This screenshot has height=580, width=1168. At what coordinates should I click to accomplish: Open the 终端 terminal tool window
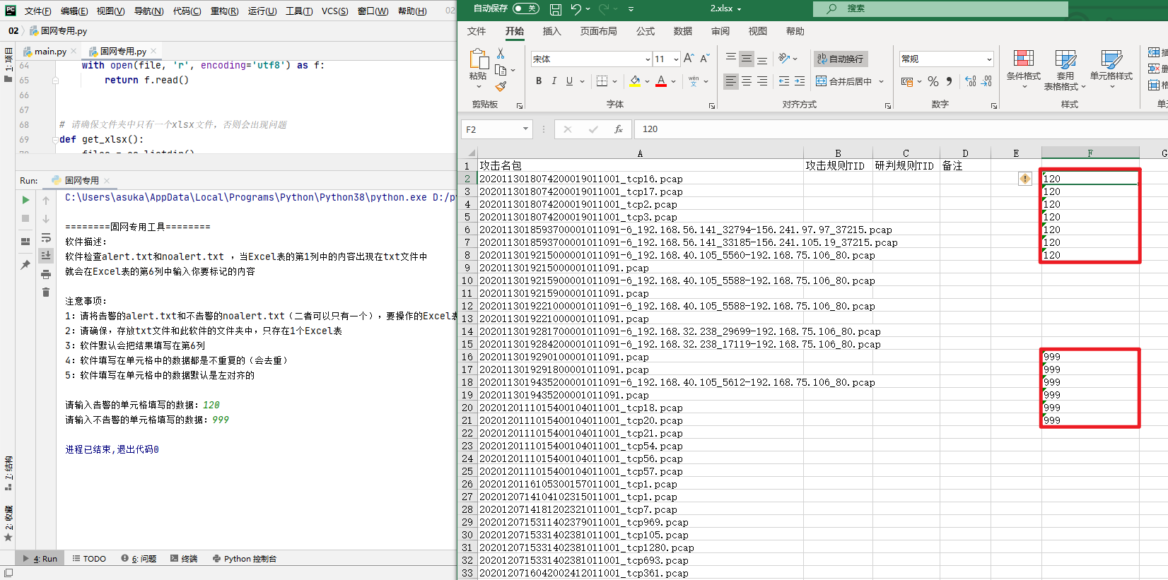tap(184, 559)
